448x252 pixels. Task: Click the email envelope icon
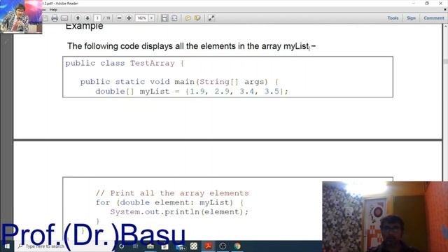pos(64,18)
